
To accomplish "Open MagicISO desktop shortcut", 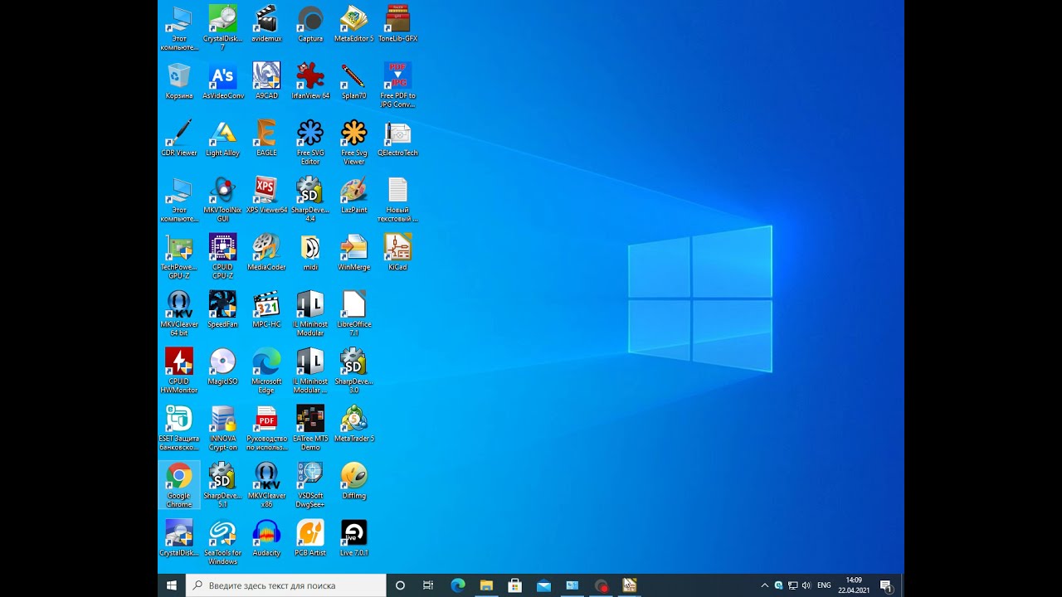I will tap(223, 367).
